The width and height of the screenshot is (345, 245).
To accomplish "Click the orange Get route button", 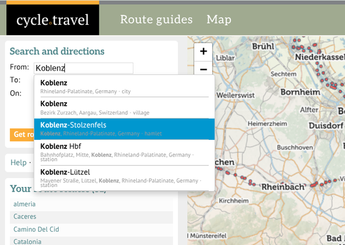I will pyautogui.click(x=22, y=135).
